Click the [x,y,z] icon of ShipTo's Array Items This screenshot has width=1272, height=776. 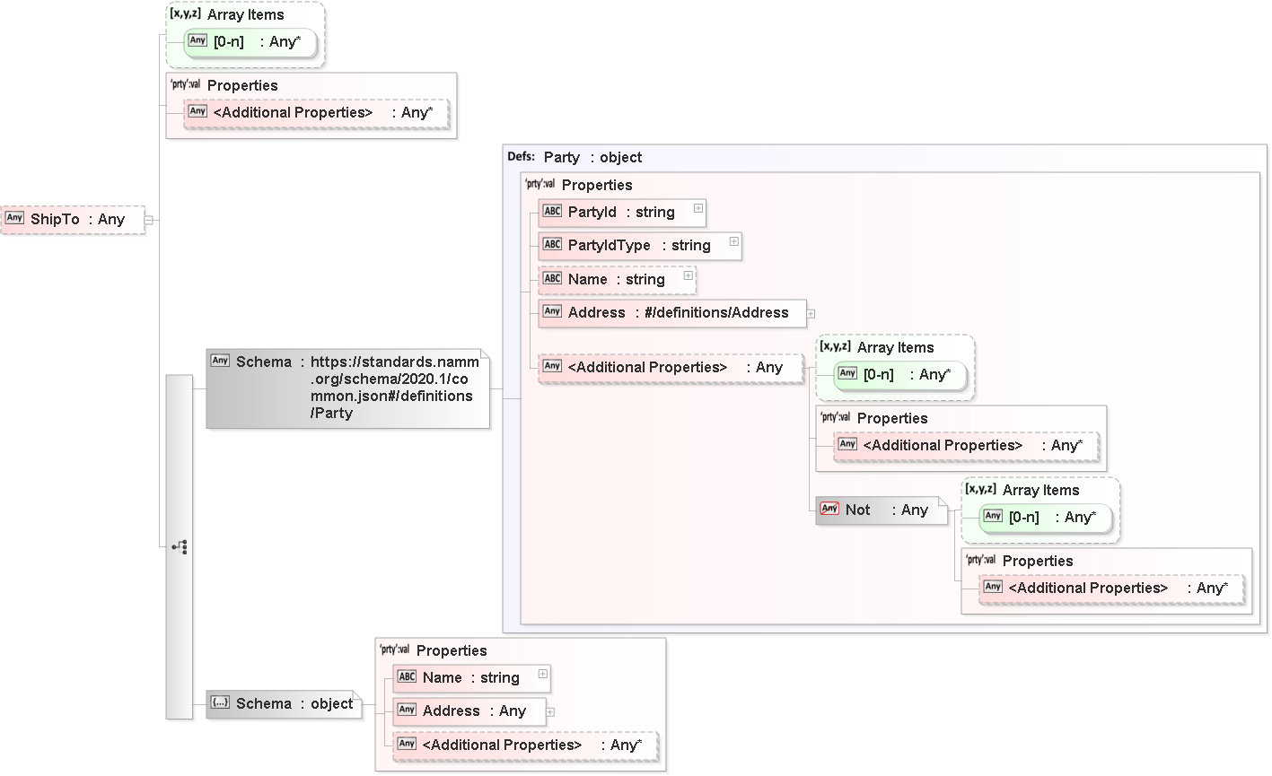click(185, 13)
